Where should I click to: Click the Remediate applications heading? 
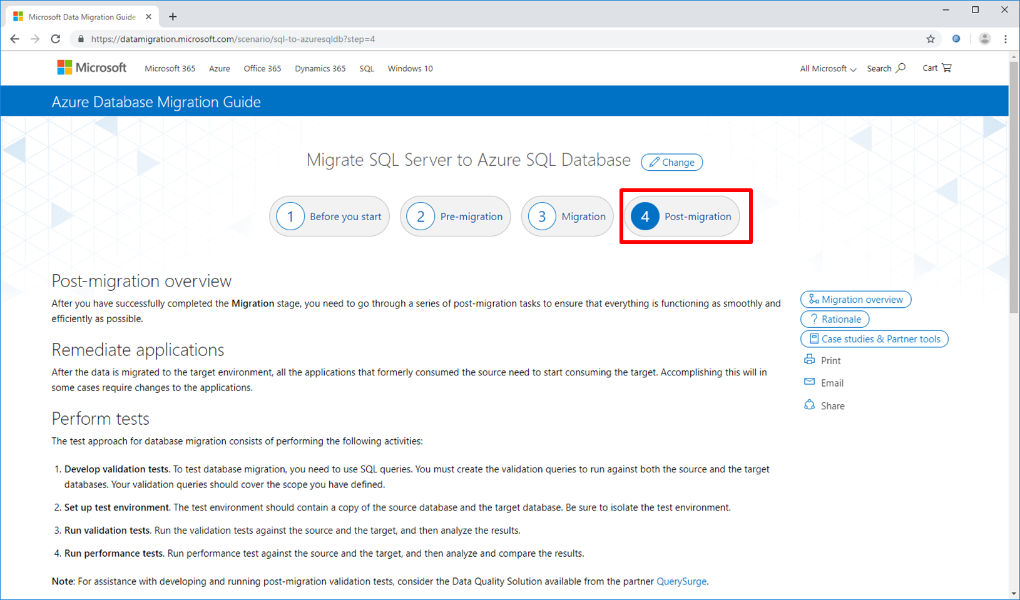tap(138, 350)
